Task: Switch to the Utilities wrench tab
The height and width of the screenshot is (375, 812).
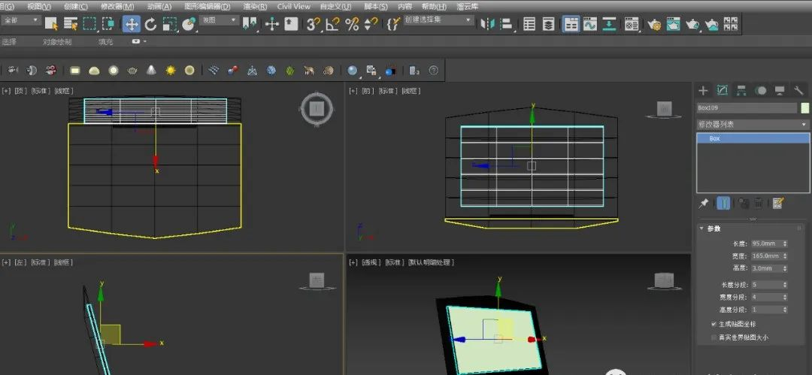Action: point(798,91)
